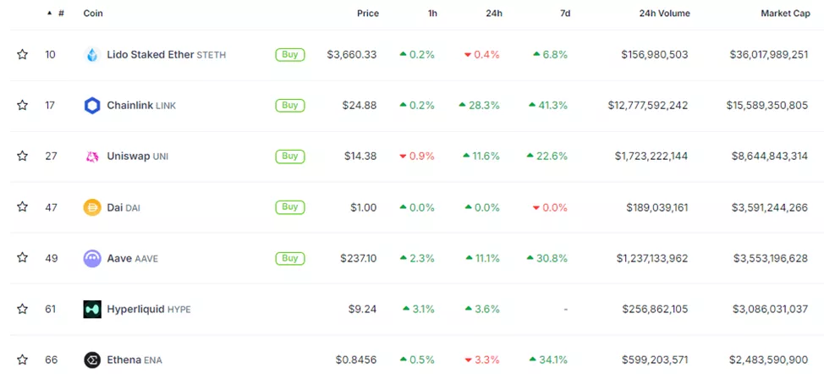Sort the list by Price column

click(x=367, y=14)
